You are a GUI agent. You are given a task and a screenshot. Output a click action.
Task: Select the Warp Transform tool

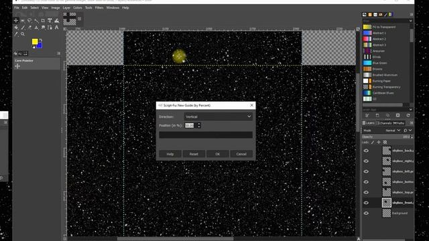(x=56, y=21)
